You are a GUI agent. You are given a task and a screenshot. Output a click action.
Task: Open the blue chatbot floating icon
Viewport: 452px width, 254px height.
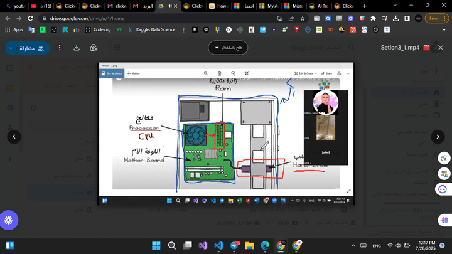coord(442,188)
